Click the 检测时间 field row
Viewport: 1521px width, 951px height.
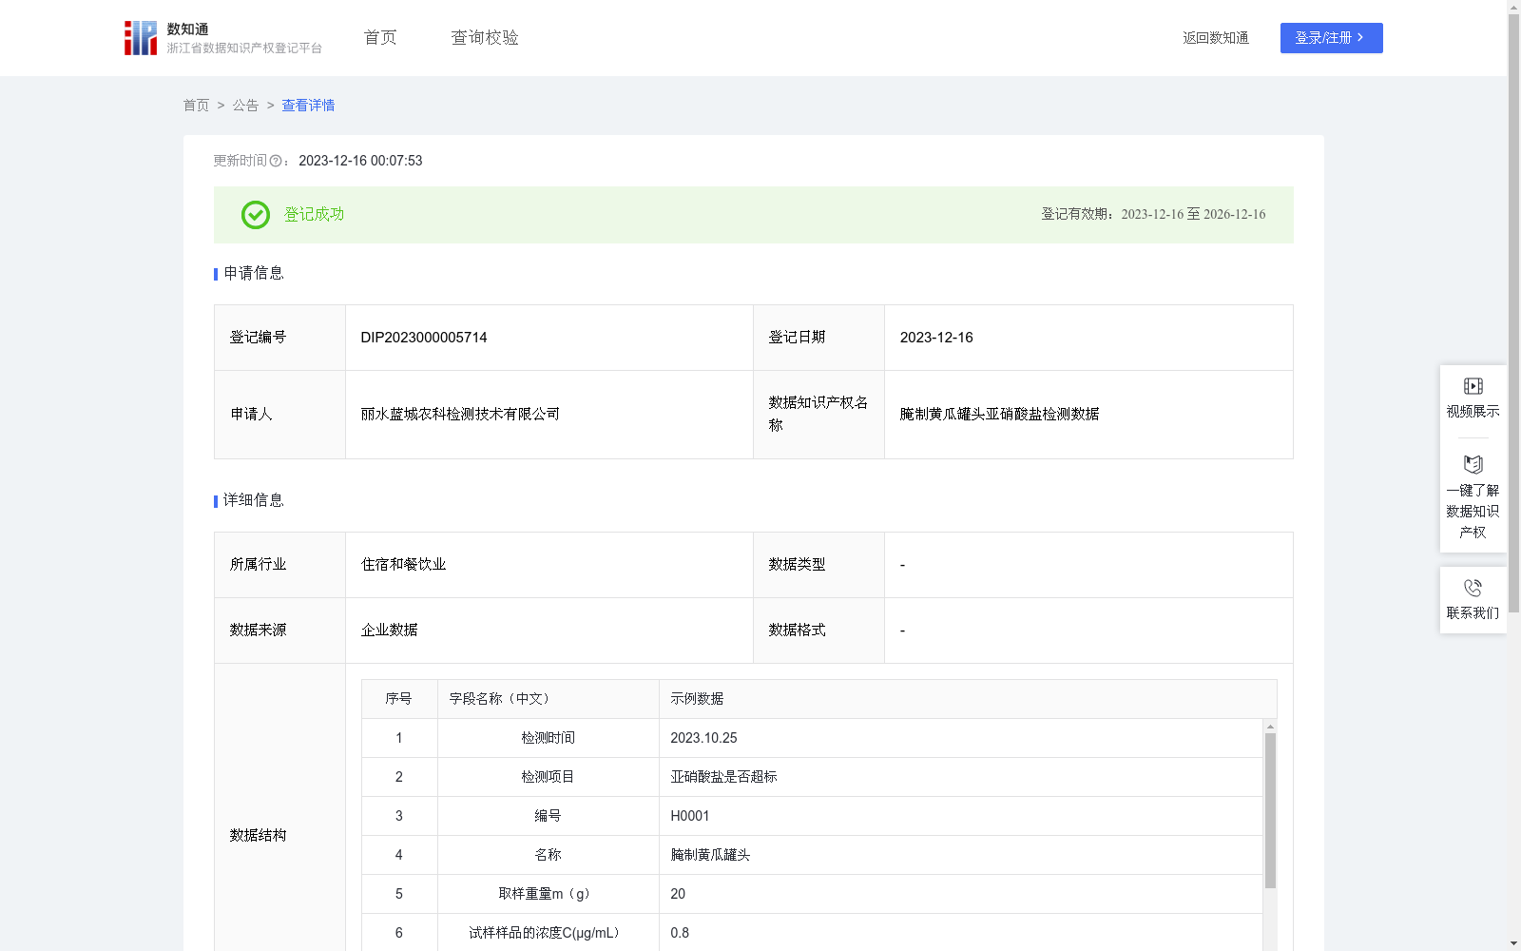(x=812, y=738)
